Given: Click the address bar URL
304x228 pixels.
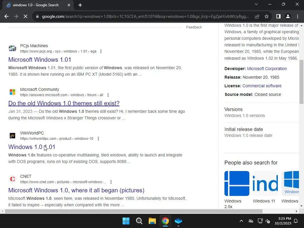Looking at the screenshot, I should pos(145,17).
